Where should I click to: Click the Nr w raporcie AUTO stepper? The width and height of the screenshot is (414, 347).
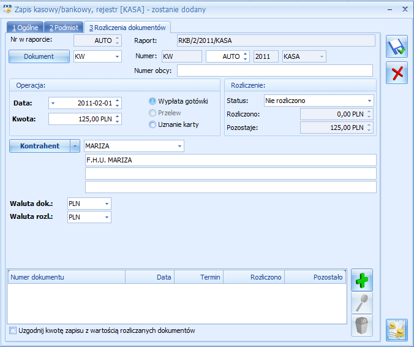[x=117, y=40]
